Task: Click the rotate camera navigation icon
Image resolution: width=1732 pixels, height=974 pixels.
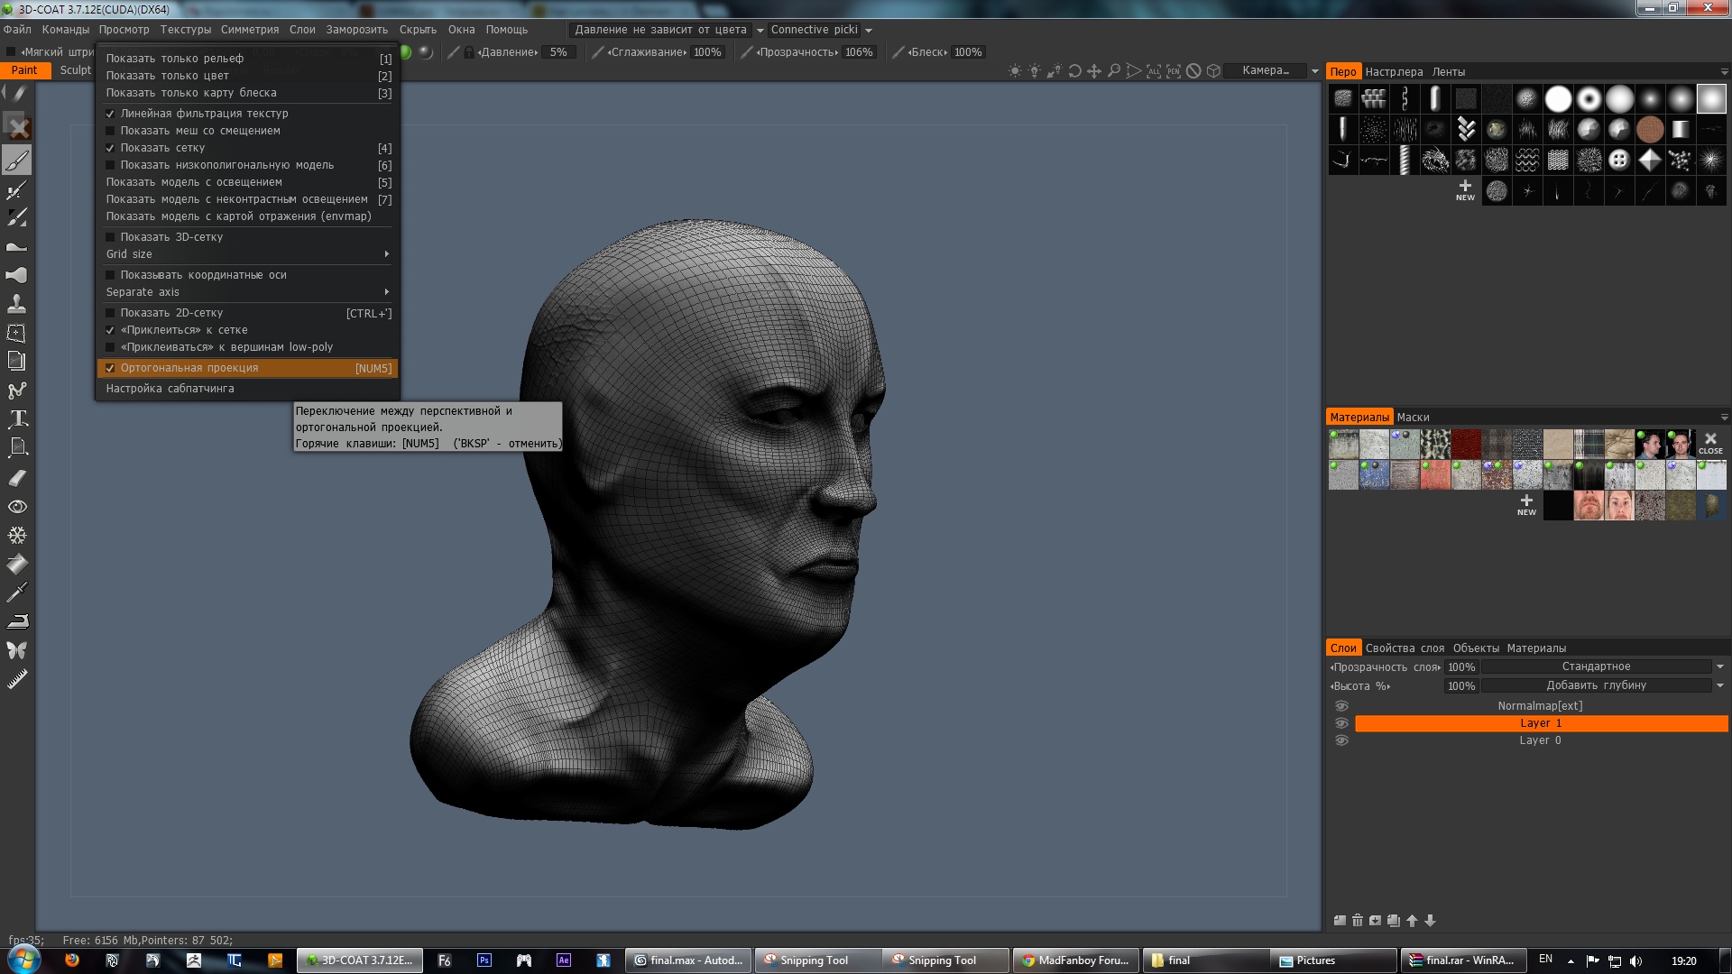Action: (1074, 71)
